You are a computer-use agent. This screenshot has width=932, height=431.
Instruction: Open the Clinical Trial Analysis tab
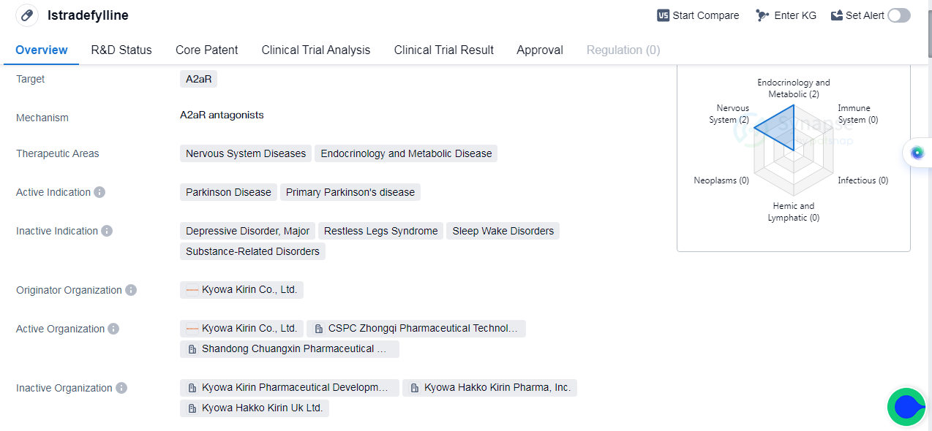[316, 50]
